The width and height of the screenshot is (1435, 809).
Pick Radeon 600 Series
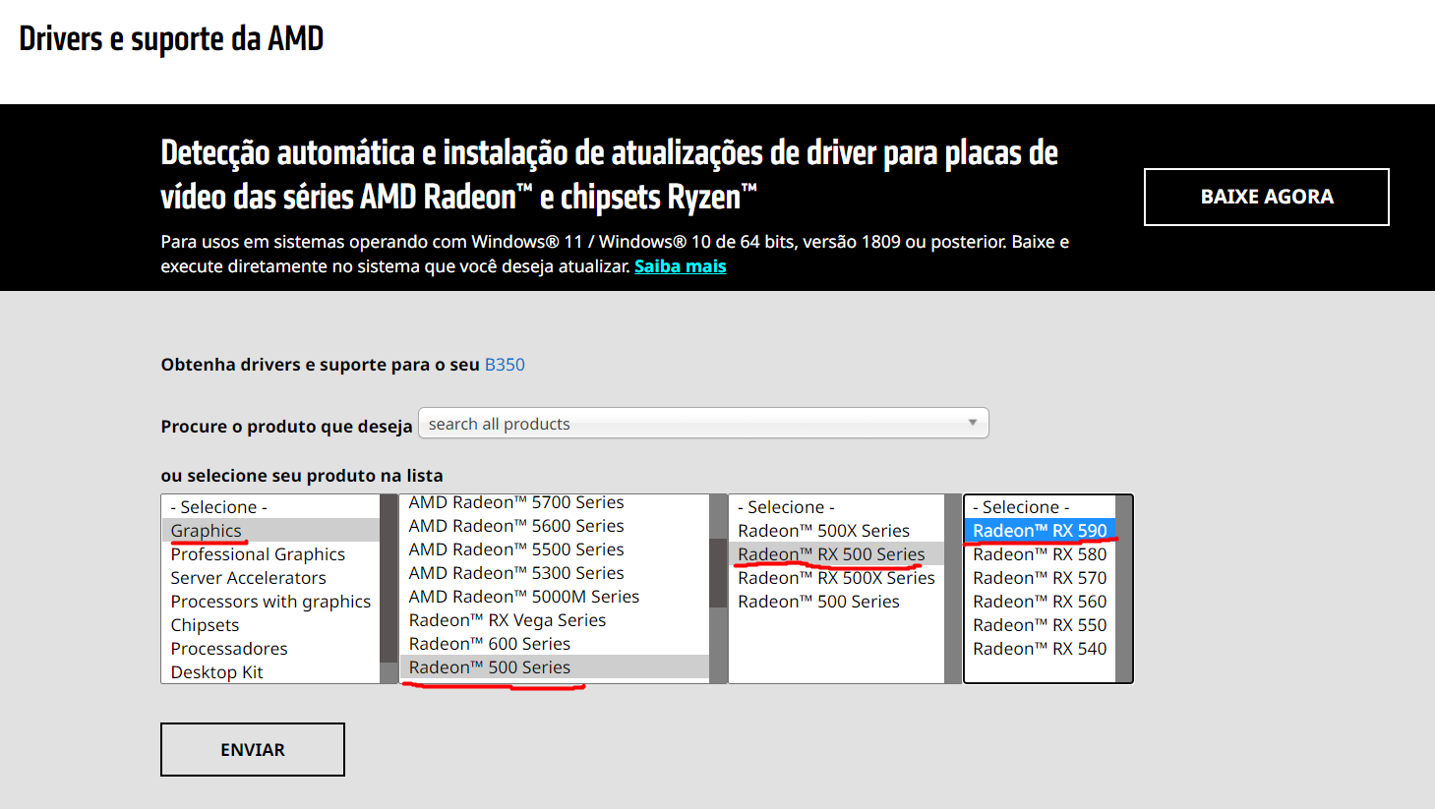pos(555,644)
